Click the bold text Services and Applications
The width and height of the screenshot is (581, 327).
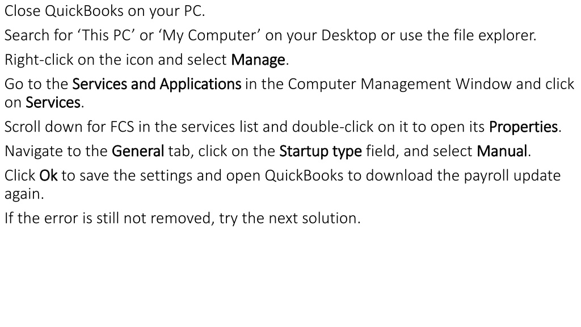tap(157, 84)
